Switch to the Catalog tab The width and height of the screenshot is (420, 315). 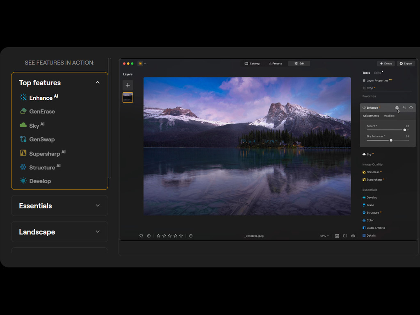tap(252, 64)
